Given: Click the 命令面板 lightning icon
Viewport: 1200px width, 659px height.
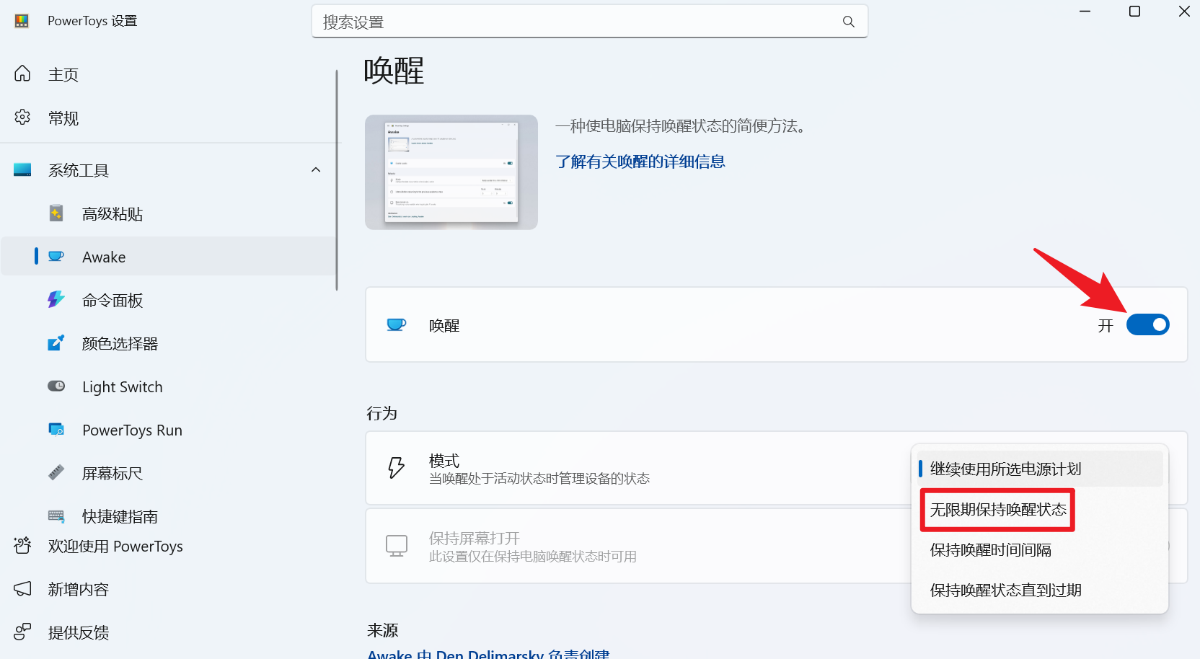Looking at the screenshot, I should click(56, 299).
